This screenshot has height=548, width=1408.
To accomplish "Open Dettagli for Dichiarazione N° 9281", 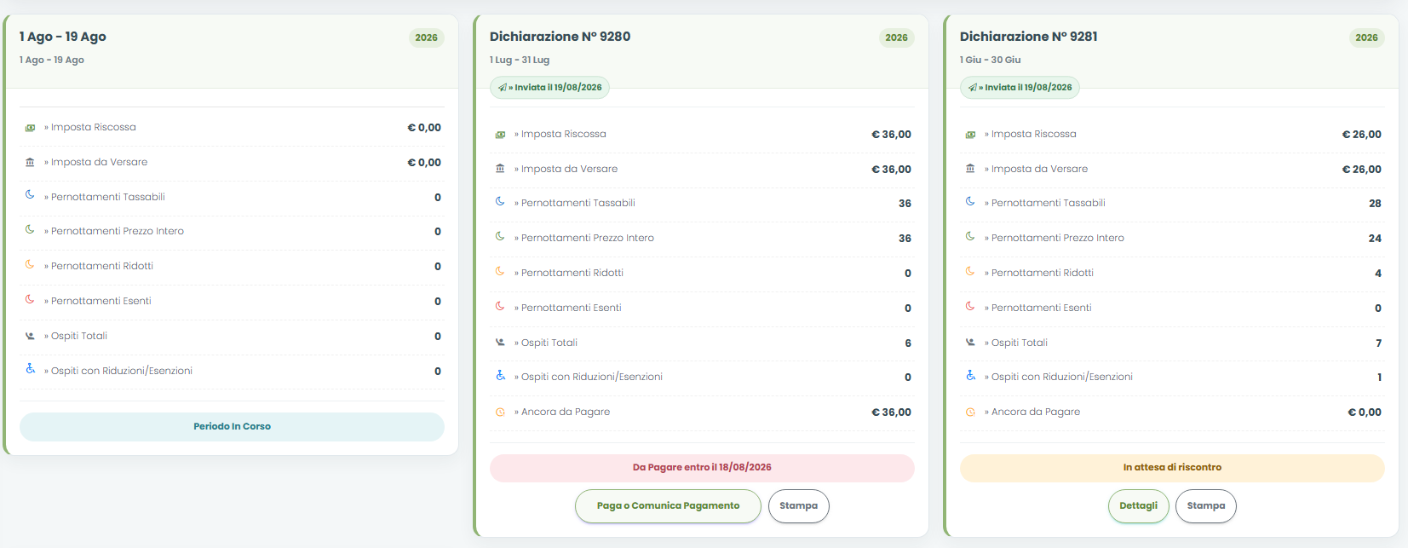I will point(1138,506).
